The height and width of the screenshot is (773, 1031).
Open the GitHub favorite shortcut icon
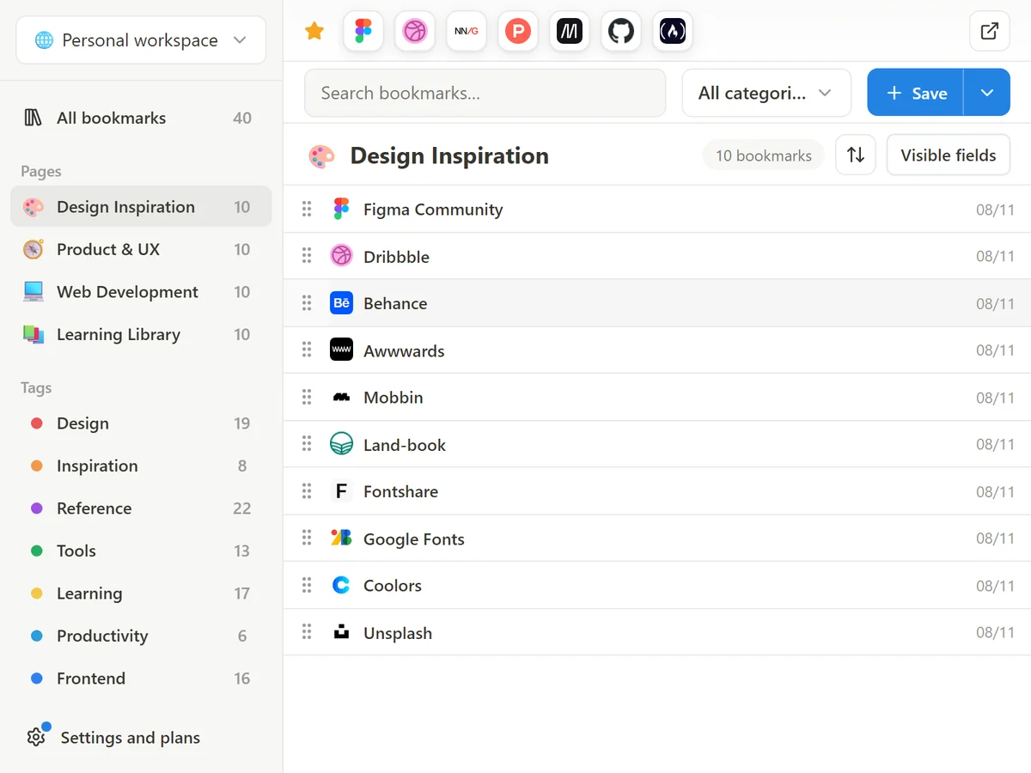[621, 32]
